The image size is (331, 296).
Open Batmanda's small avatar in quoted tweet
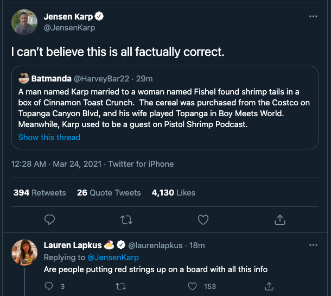tap(24, 78)
